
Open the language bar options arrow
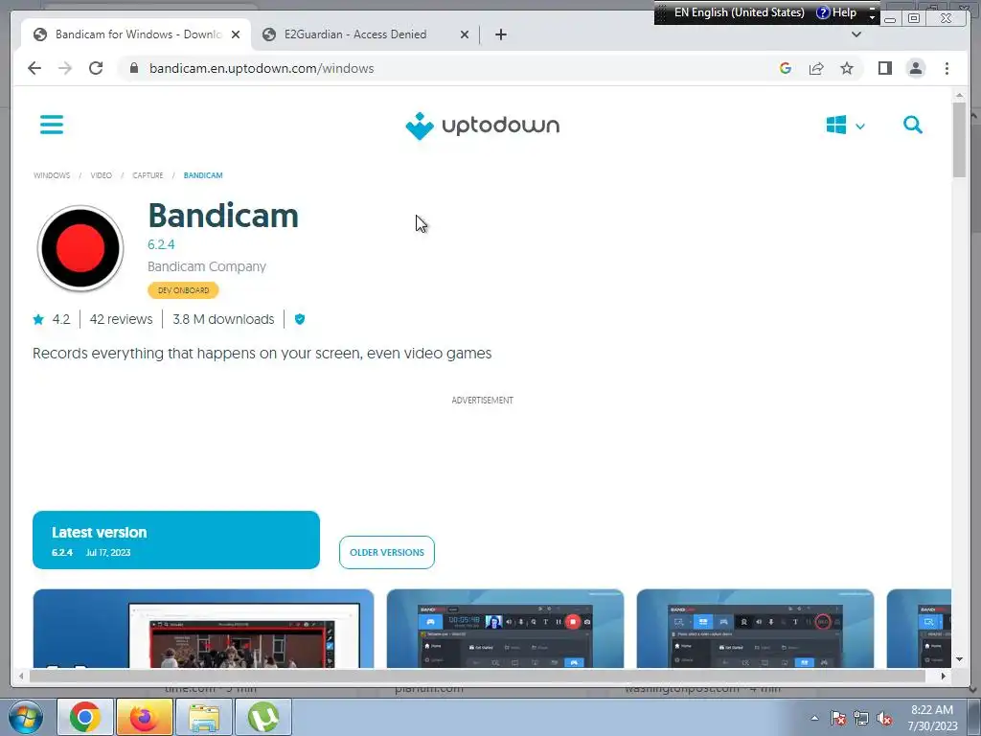(872, 12)
